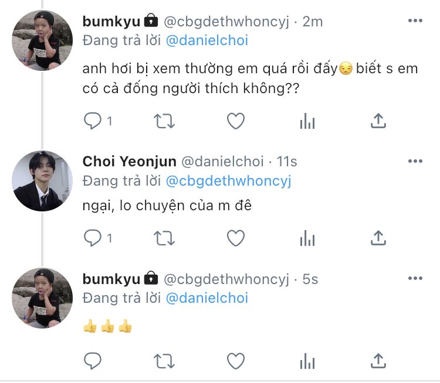Screen dimensions: 440x383
Task: Share bumkyu's first tweet
Action: (379, 121)
